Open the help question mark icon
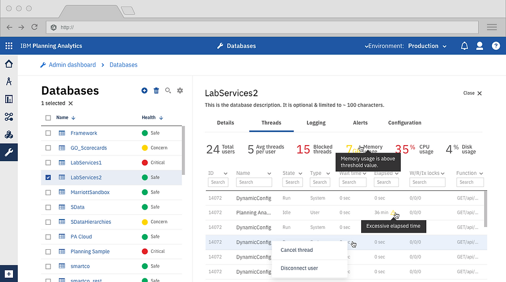Image resolution: width=506 pixels, height=282 pixels. pyautogui.click(x=496, y=46)
